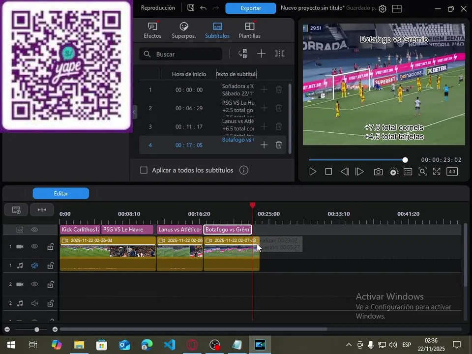Viewport: 472px width, 354px height.
Task: Add a new subtitle with the toolbar plus icon
Action: 261,54
